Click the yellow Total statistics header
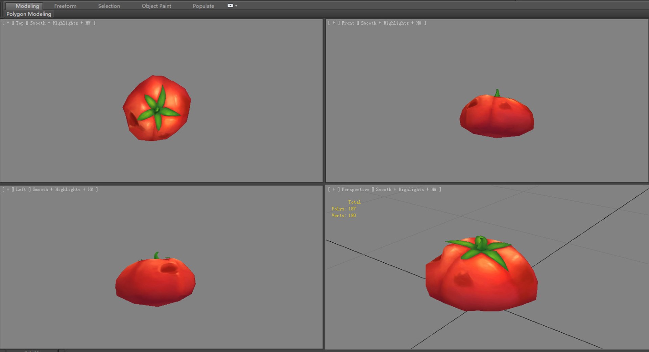The height and width of the screenshot is (352, 649). pyautogui.click(x=354, y=202)
